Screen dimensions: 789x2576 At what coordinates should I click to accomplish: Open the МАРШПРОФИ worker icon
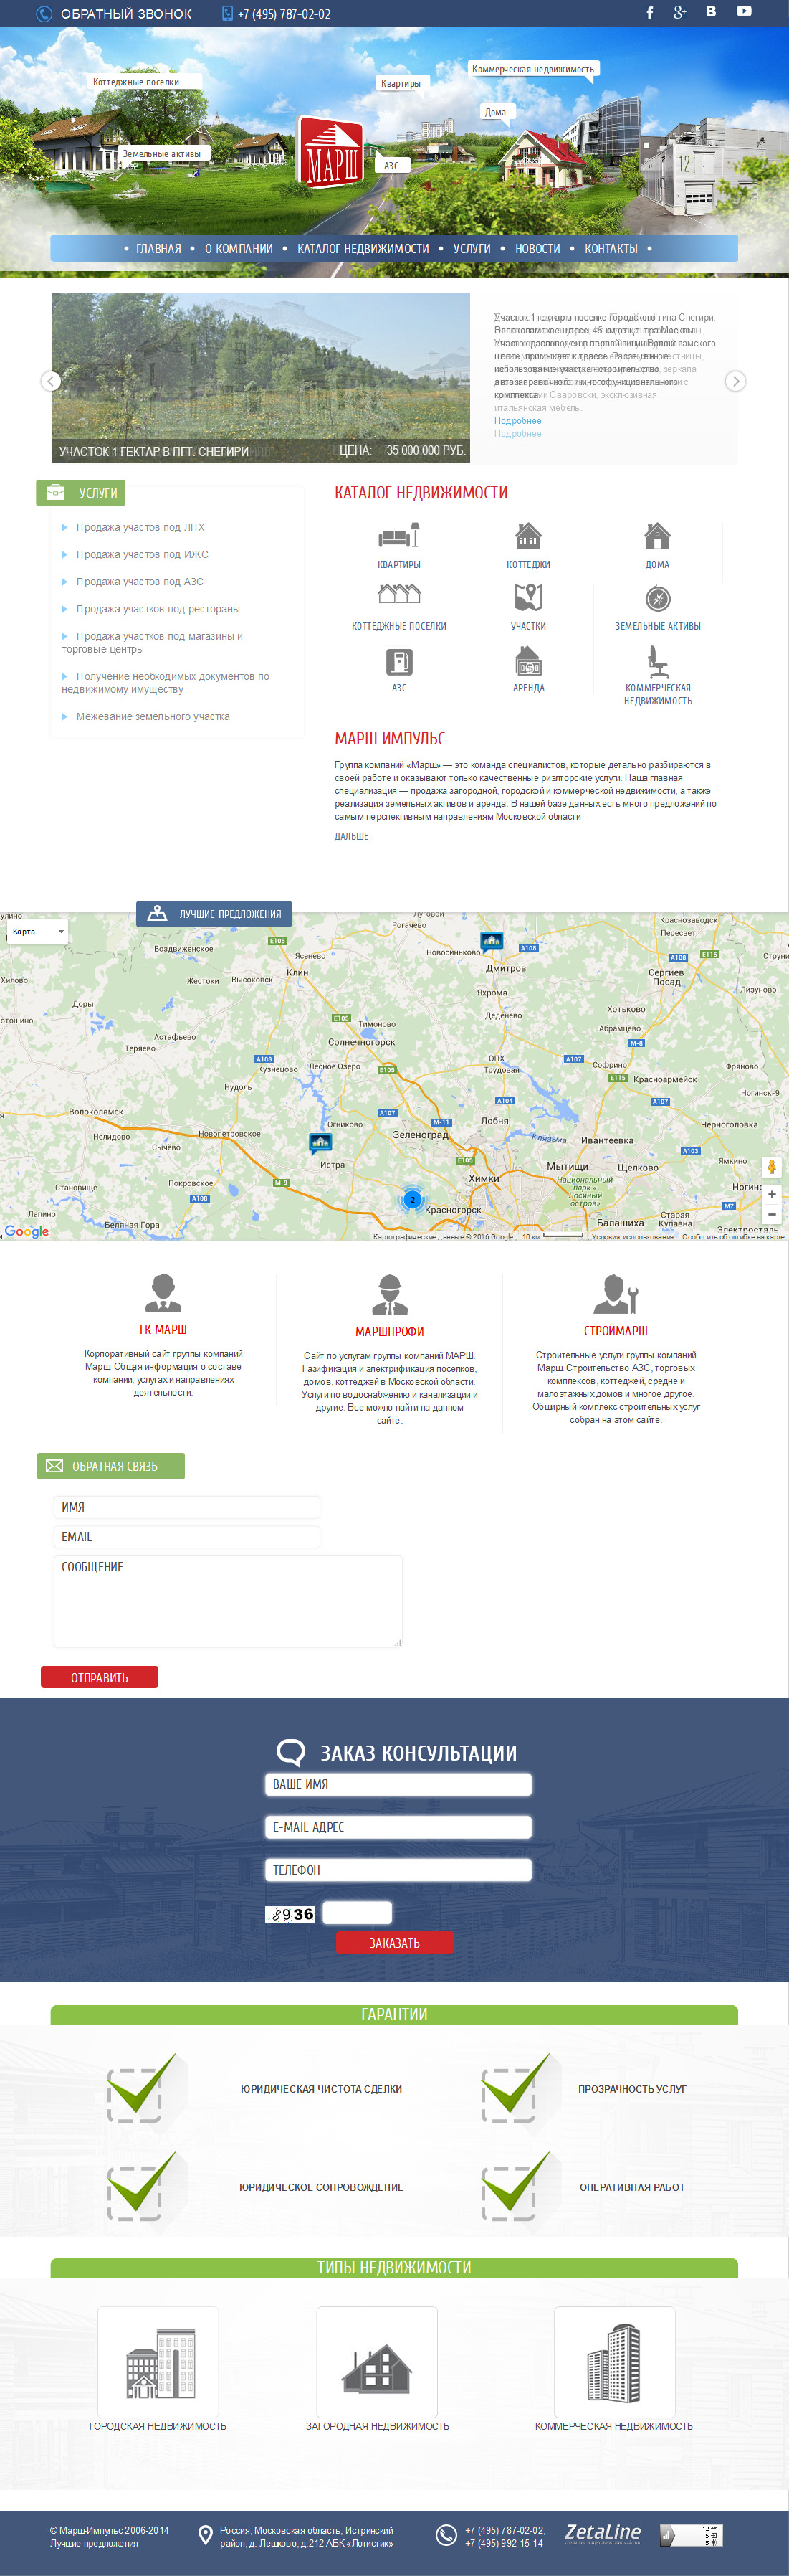(x=390, y=1294)
